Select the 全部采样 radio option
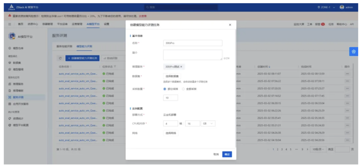Image resolution: width=362 pixels, height=167 pixels. click(183, 89)
